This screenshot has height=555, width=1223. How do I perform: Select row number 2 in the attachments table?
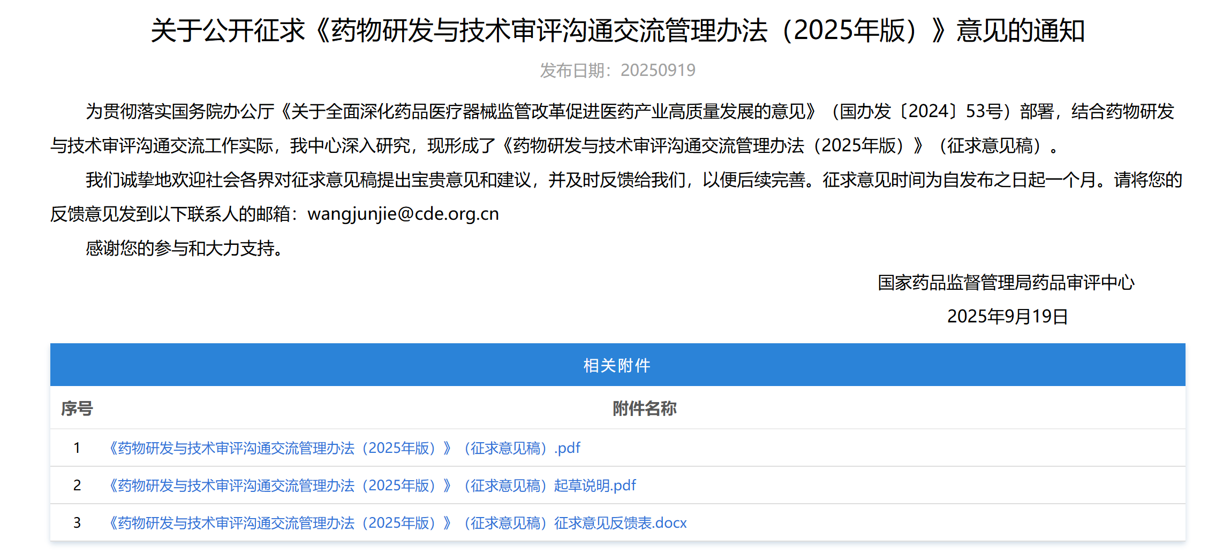[x=77, y=485]
